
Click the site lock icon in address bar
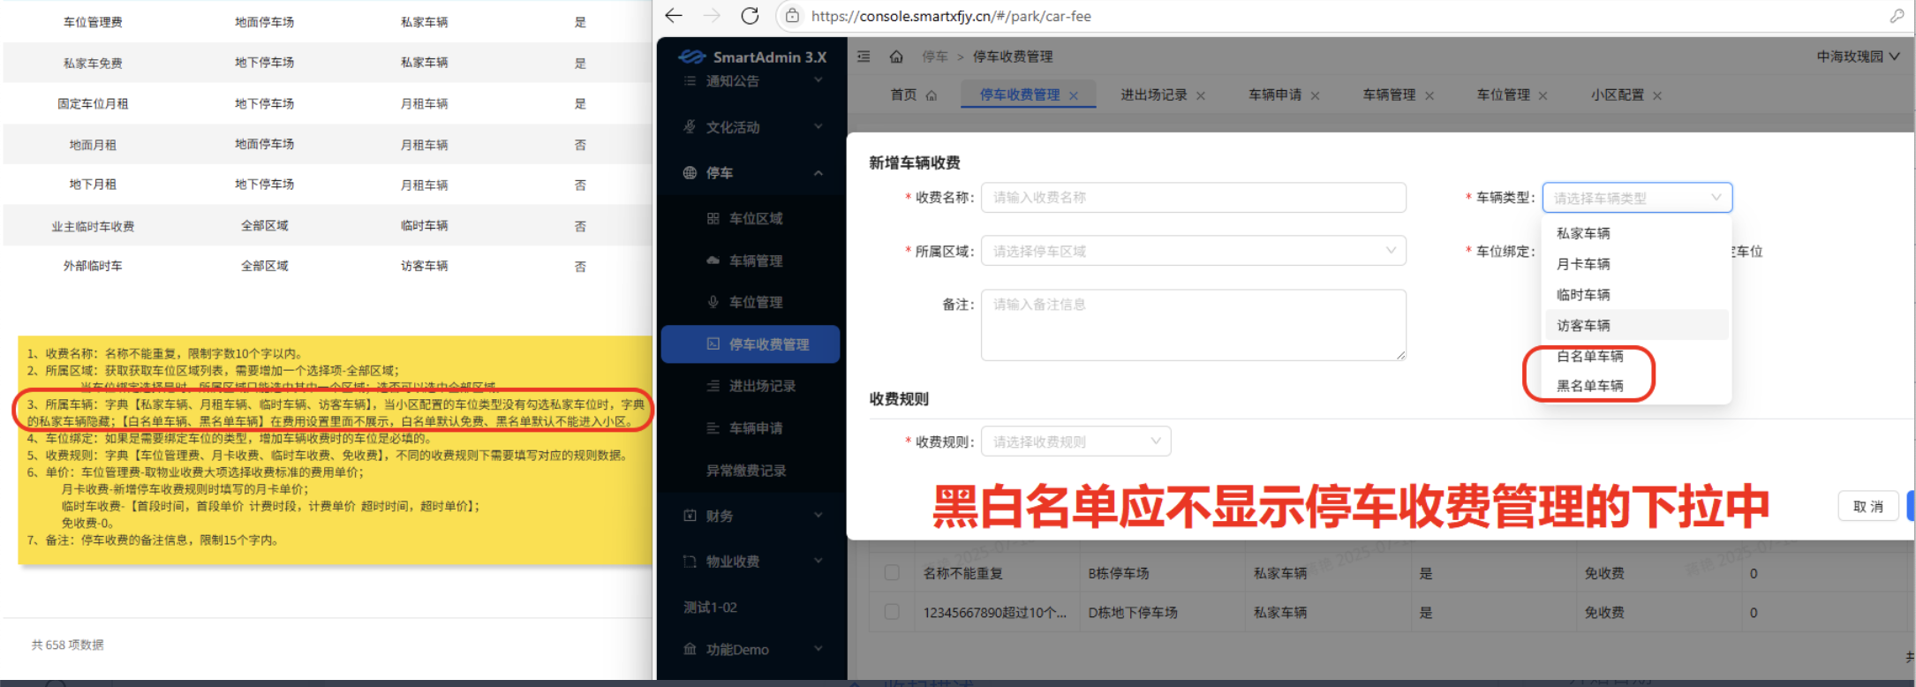coord(792,16)
